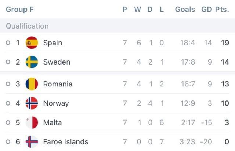The height and width of the screenshot is (151, 235).
Task: Open the Norway team name
Action: point(56,103)
